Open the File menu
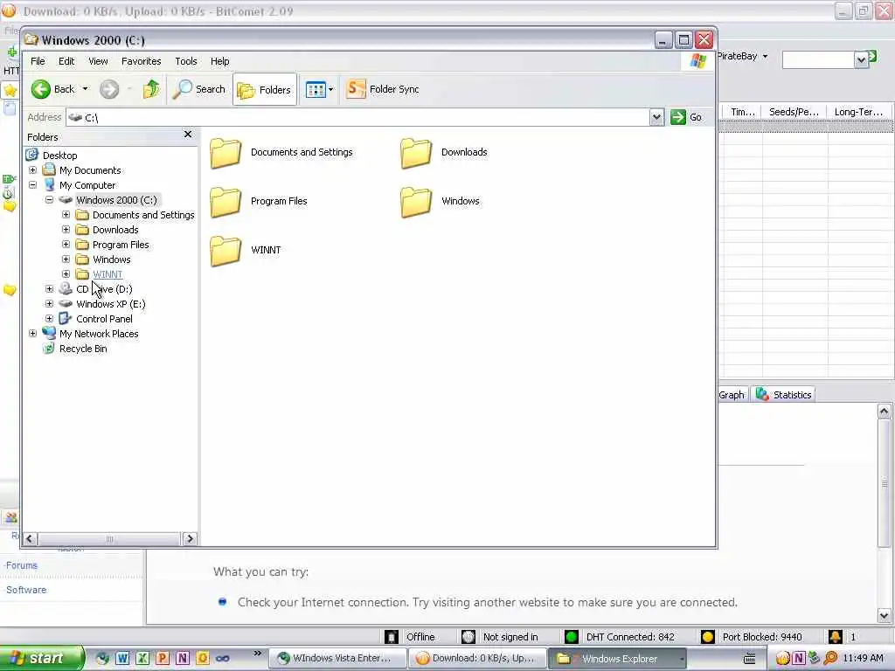The width and height of the screenshot is (895, 671). point(38,61)
